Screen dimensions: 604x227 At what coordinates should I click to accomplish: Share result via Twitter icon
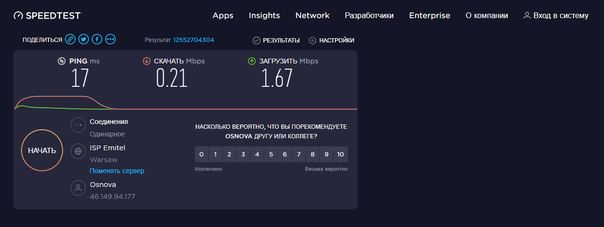84,40
